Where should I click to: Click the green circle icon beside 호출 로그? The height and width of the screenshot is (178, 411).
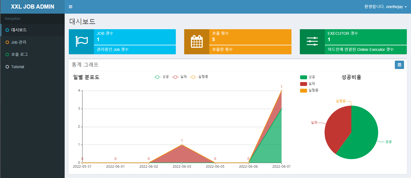(x=7, y=55)
